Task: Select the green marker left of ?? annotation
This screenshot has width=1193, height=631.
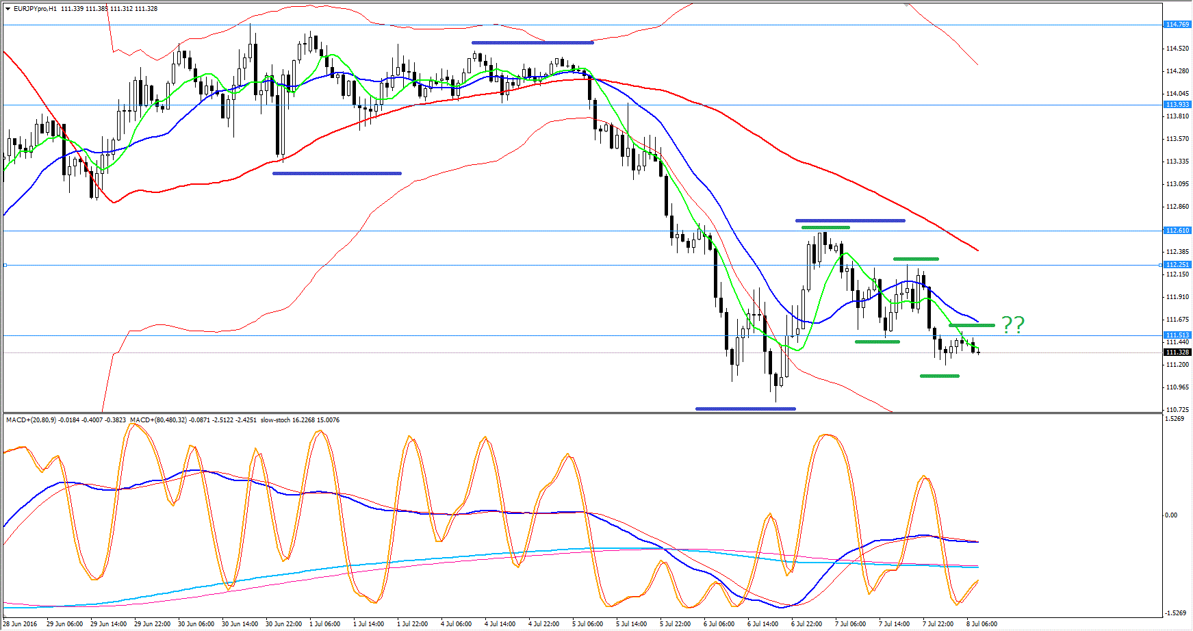Action: [971, 325]
